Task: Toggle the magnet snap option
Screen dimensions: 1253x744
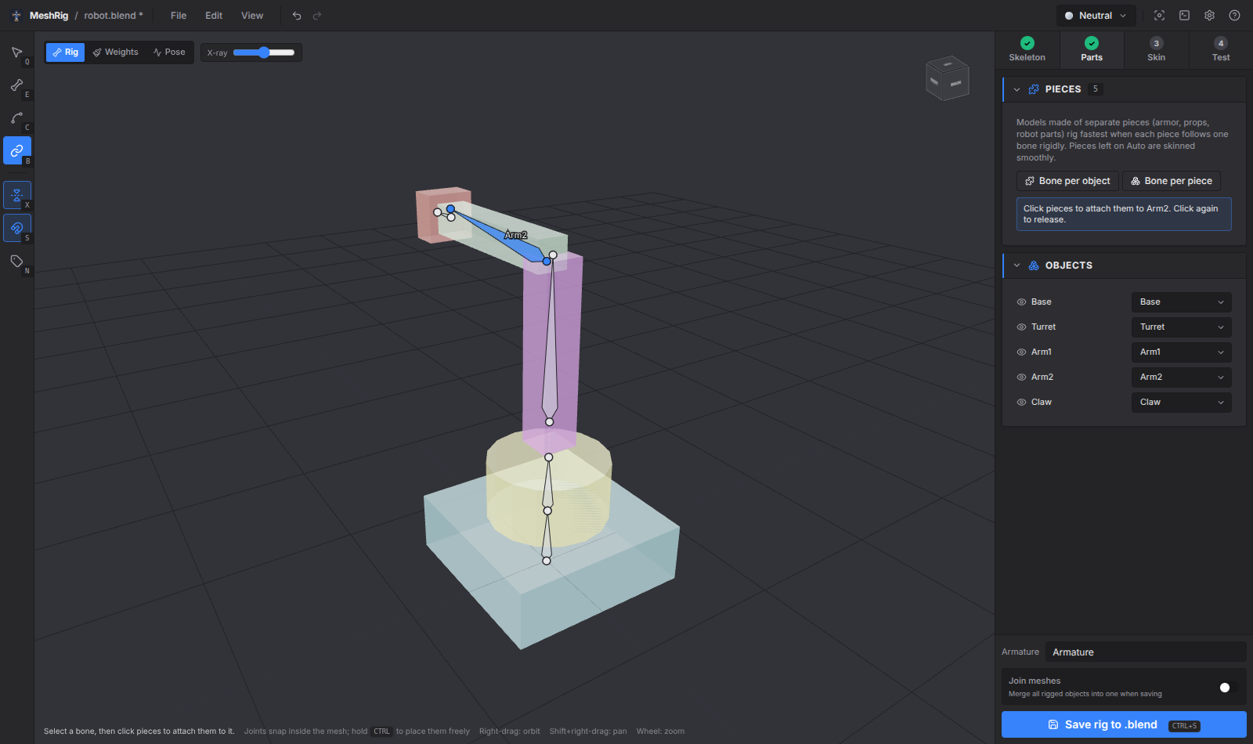Action: [x=16, y=228]
